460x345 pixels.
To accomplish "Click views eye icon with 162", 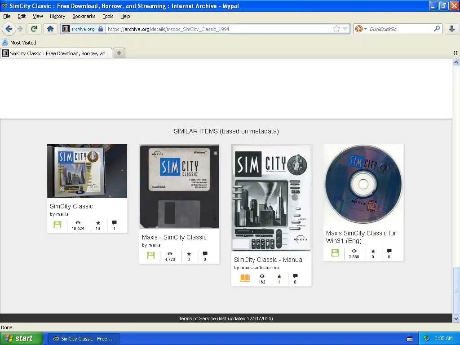I will click(262, 276).
